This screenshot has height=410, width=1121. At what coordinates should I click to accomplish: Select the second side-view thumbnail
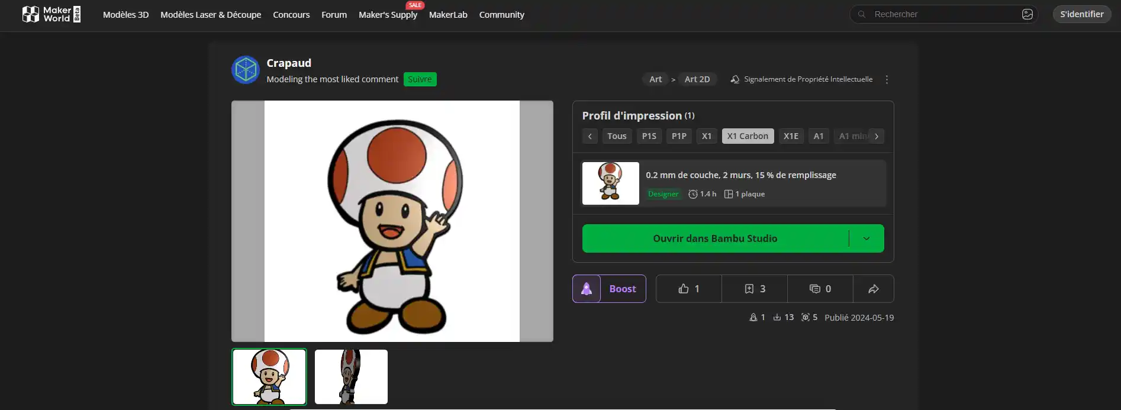[351, 377]
